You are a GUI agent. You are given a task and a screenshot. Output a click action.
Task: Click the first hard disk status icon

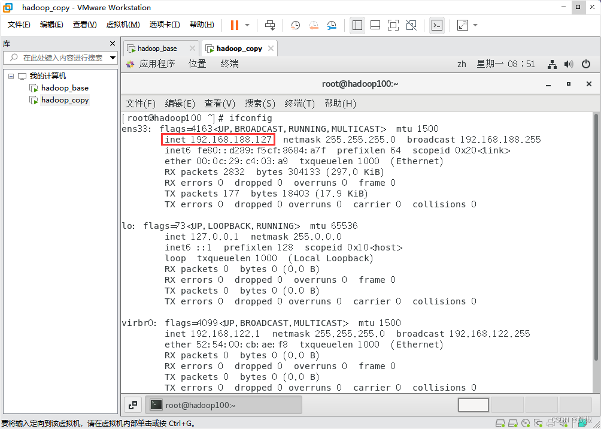[x=500, y=423]
